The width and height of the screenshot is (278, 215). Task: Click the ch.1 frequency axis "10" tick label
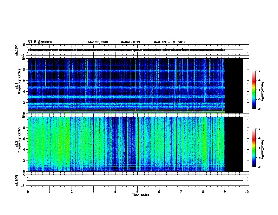click(x=24, y=59)
